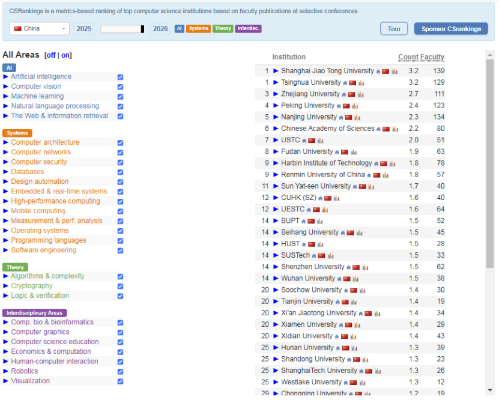Select the orange Systems tag in header
Screen dimensions: 499x400
pos(198,29)
